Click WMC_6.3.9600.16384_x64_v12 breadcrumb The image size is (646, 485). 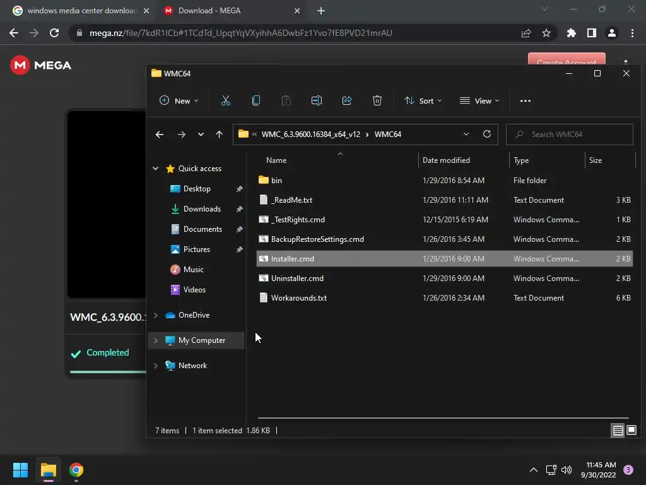pos(310,135)
